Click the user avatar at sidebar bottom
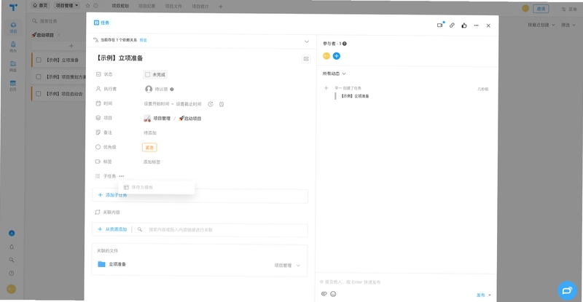The image size is (583, 302). [x=12, y=289]
